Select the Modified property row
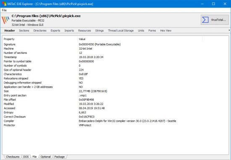Viewport: 231px width, 160px height. (x=116, y=104)
